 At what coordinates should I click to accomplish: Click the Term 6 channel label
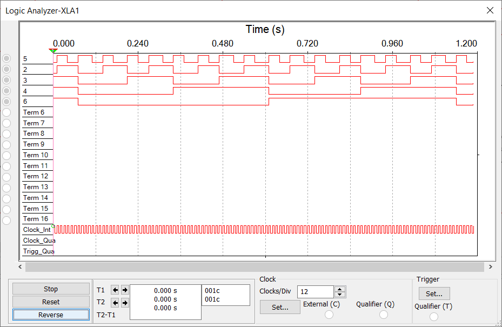(x=34, y=112)
